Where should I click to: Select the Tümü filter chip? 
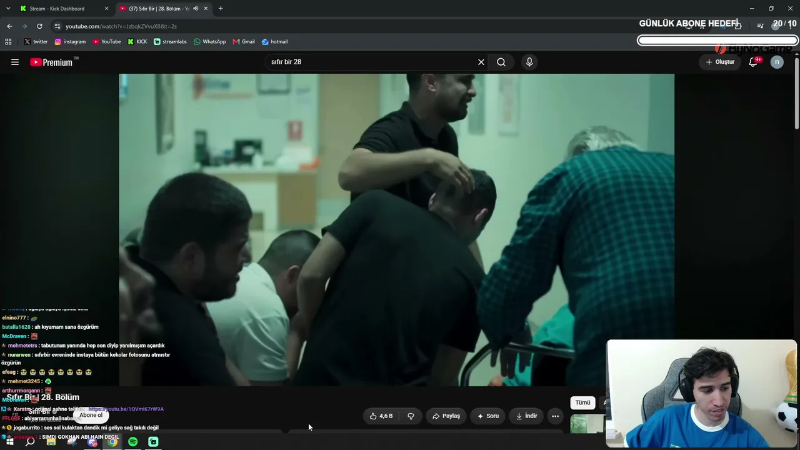[x=582, y=403]
